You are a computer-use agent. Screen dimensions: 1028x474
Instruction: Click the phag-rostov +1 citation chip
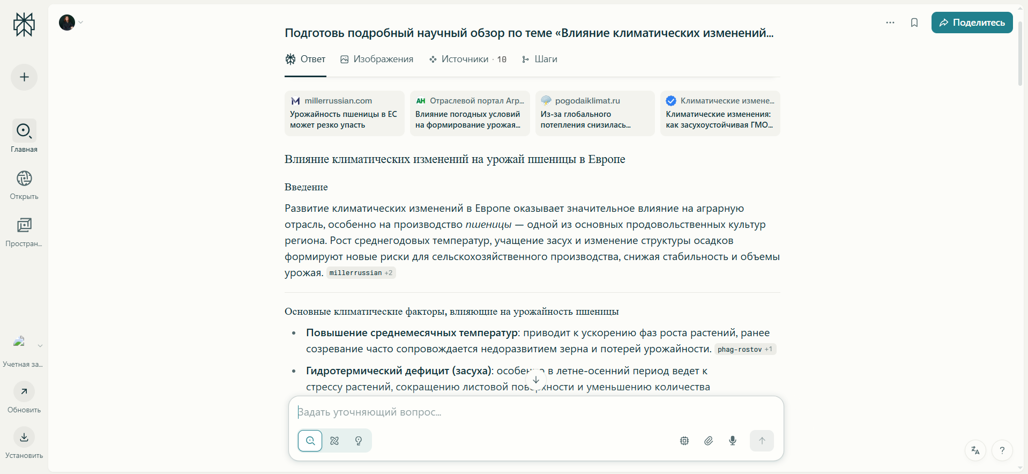pos(745,349)
